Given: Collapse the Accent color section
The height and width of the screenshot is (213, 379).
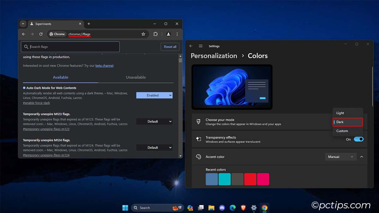Looking at the screenshot, I should 362,157.
